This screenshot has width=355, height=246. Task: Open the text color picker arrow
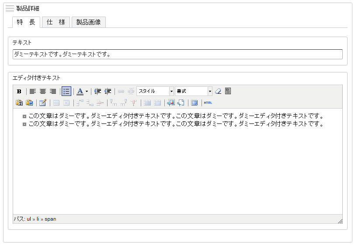coord(87,91)
